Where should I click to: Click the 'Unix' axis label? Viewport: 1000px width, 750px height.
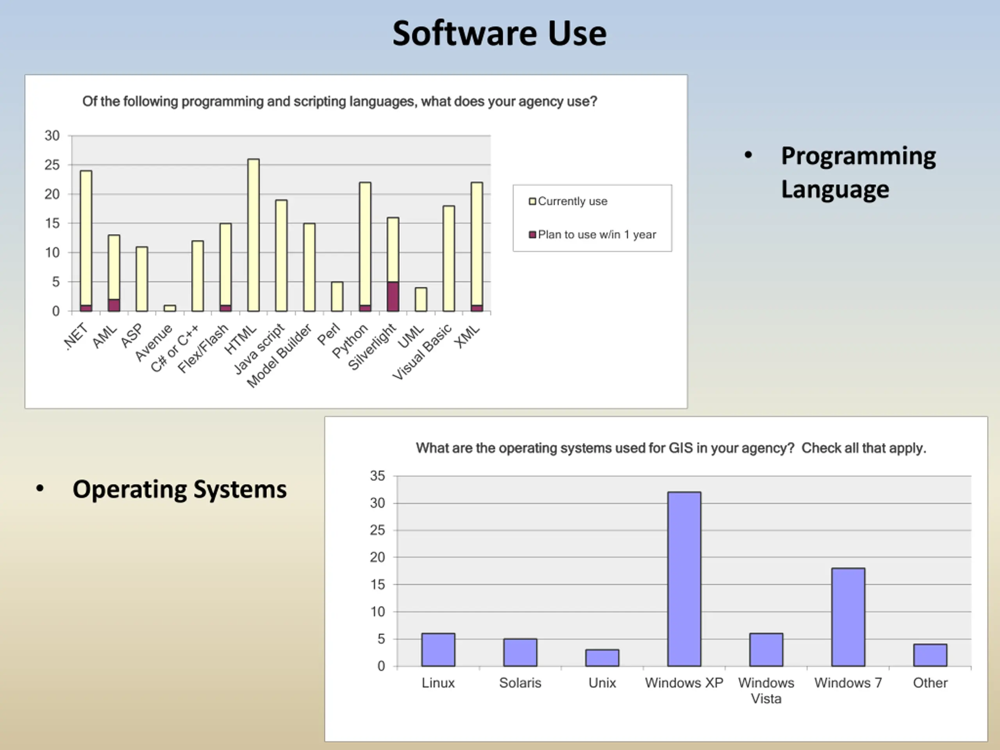pos(602,683)
